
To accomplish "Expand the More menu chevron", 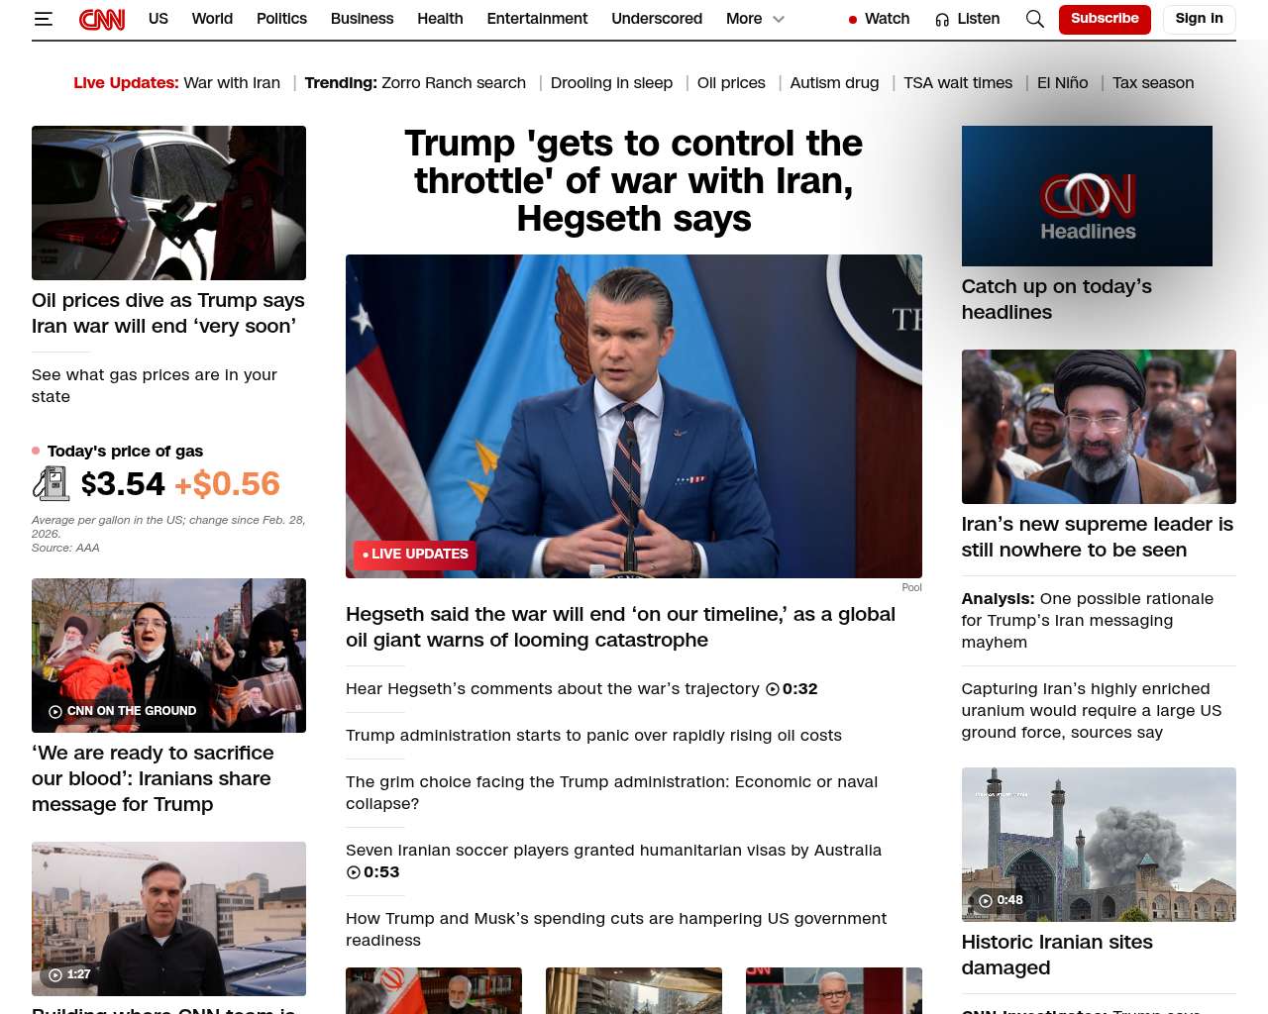I will pyautogui.click(x=779, y=19).
